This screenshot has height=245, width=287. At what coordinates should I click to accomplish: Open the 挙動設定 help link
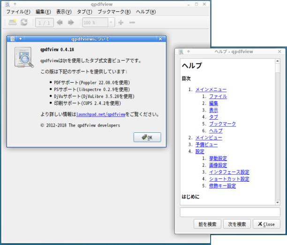point(218,158)
